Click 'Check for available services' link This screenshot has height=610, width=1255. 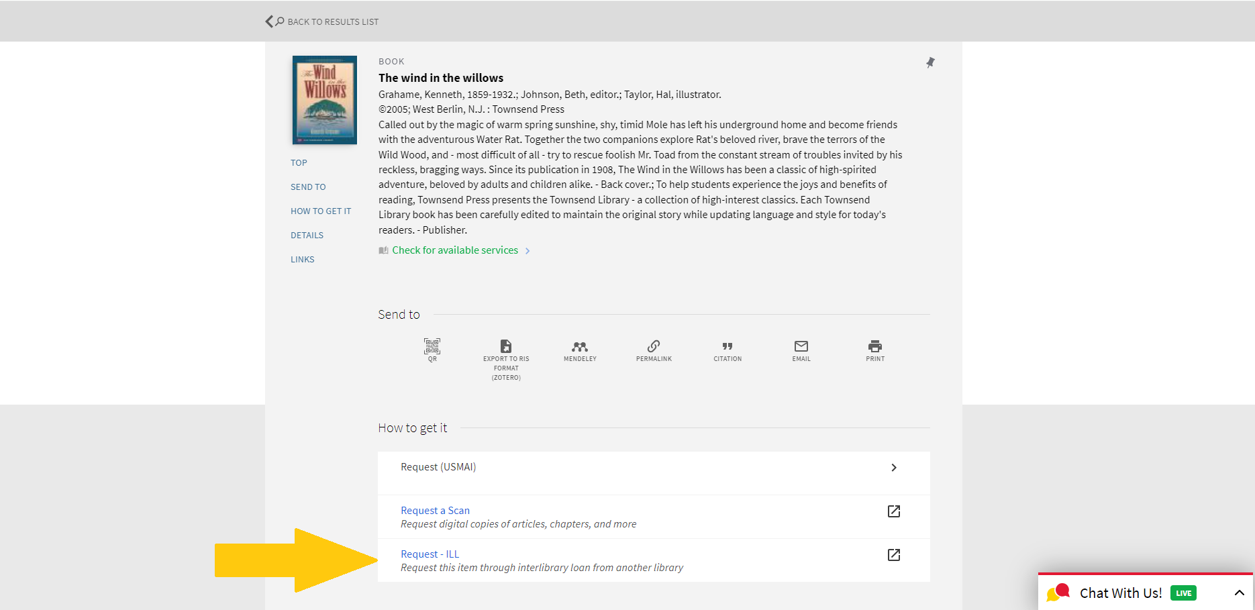(x=455, y=250)
